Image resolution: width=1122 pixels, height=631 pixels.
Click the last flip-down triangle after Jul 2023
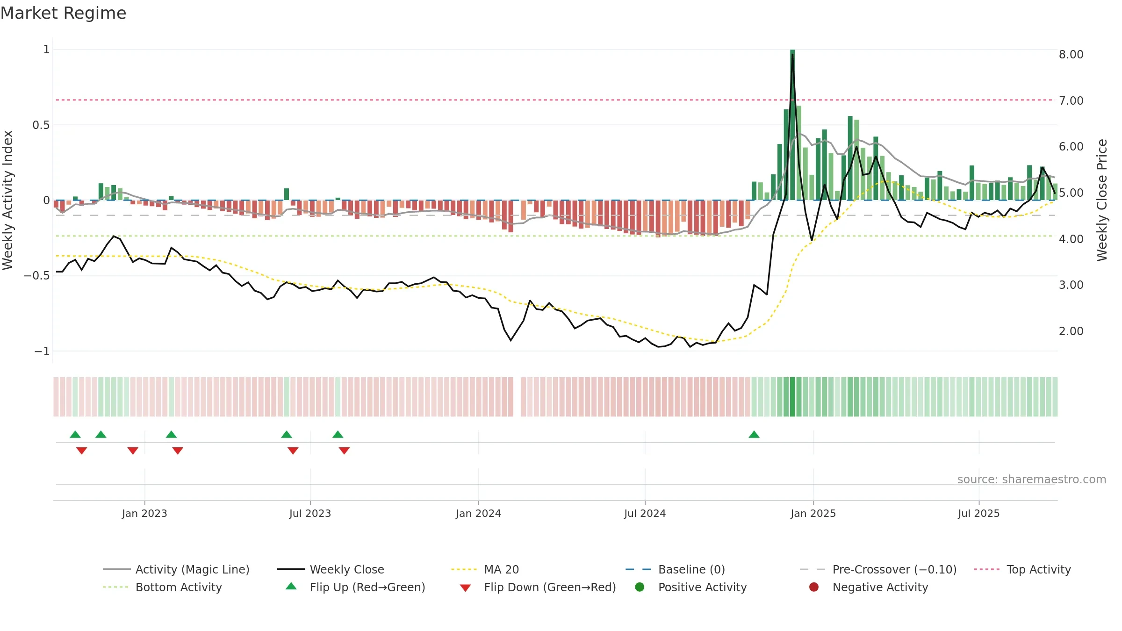point(344,451)
